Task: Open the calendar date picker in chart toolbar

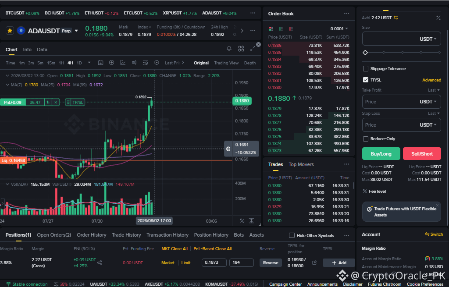Action: coord(100,63)
